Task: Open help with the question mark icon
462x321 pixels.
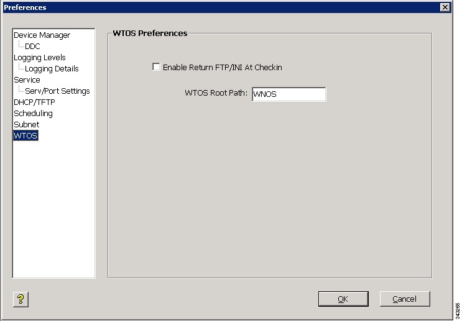Action: pos(21,299)
